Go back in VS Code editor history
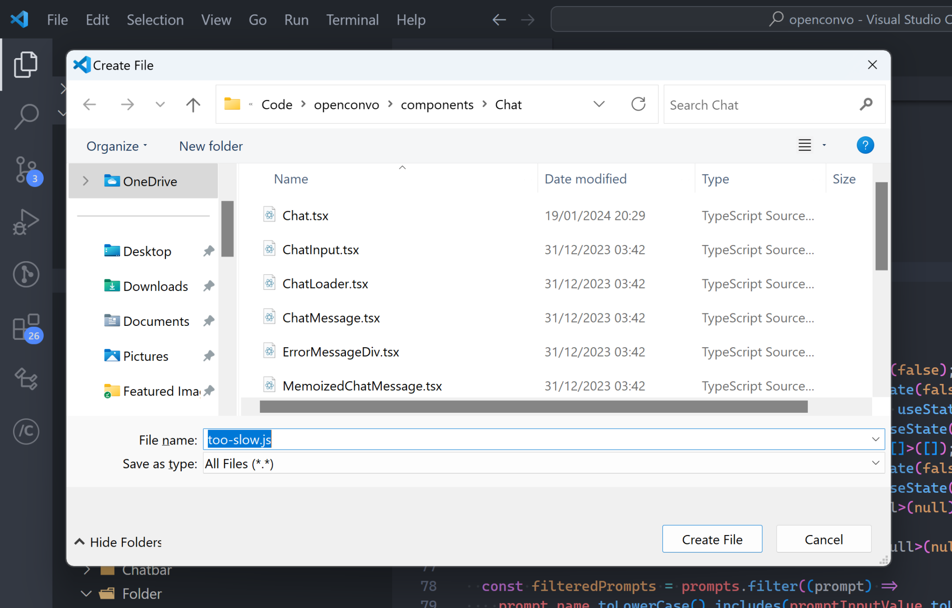This screenshot has width=952, height=608. 499,20
